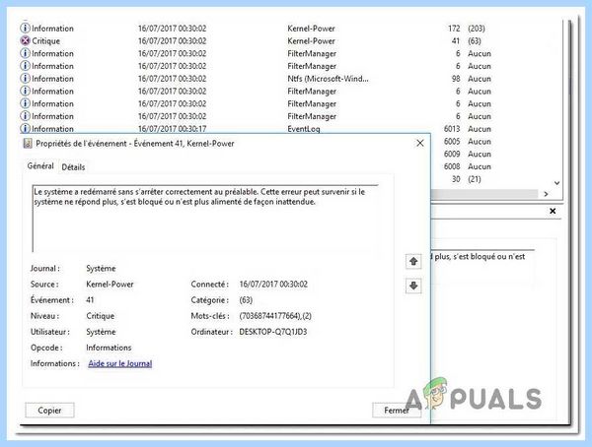
Task: Click inside the event description text box
Action: point(206,219)
